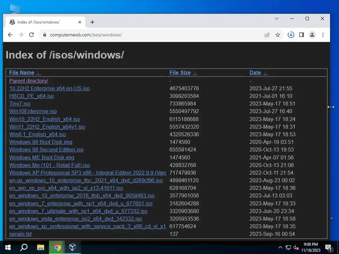Download Win11_22H2_English_x64v1.iso
339x254 pixels.
tap(47, 127)
